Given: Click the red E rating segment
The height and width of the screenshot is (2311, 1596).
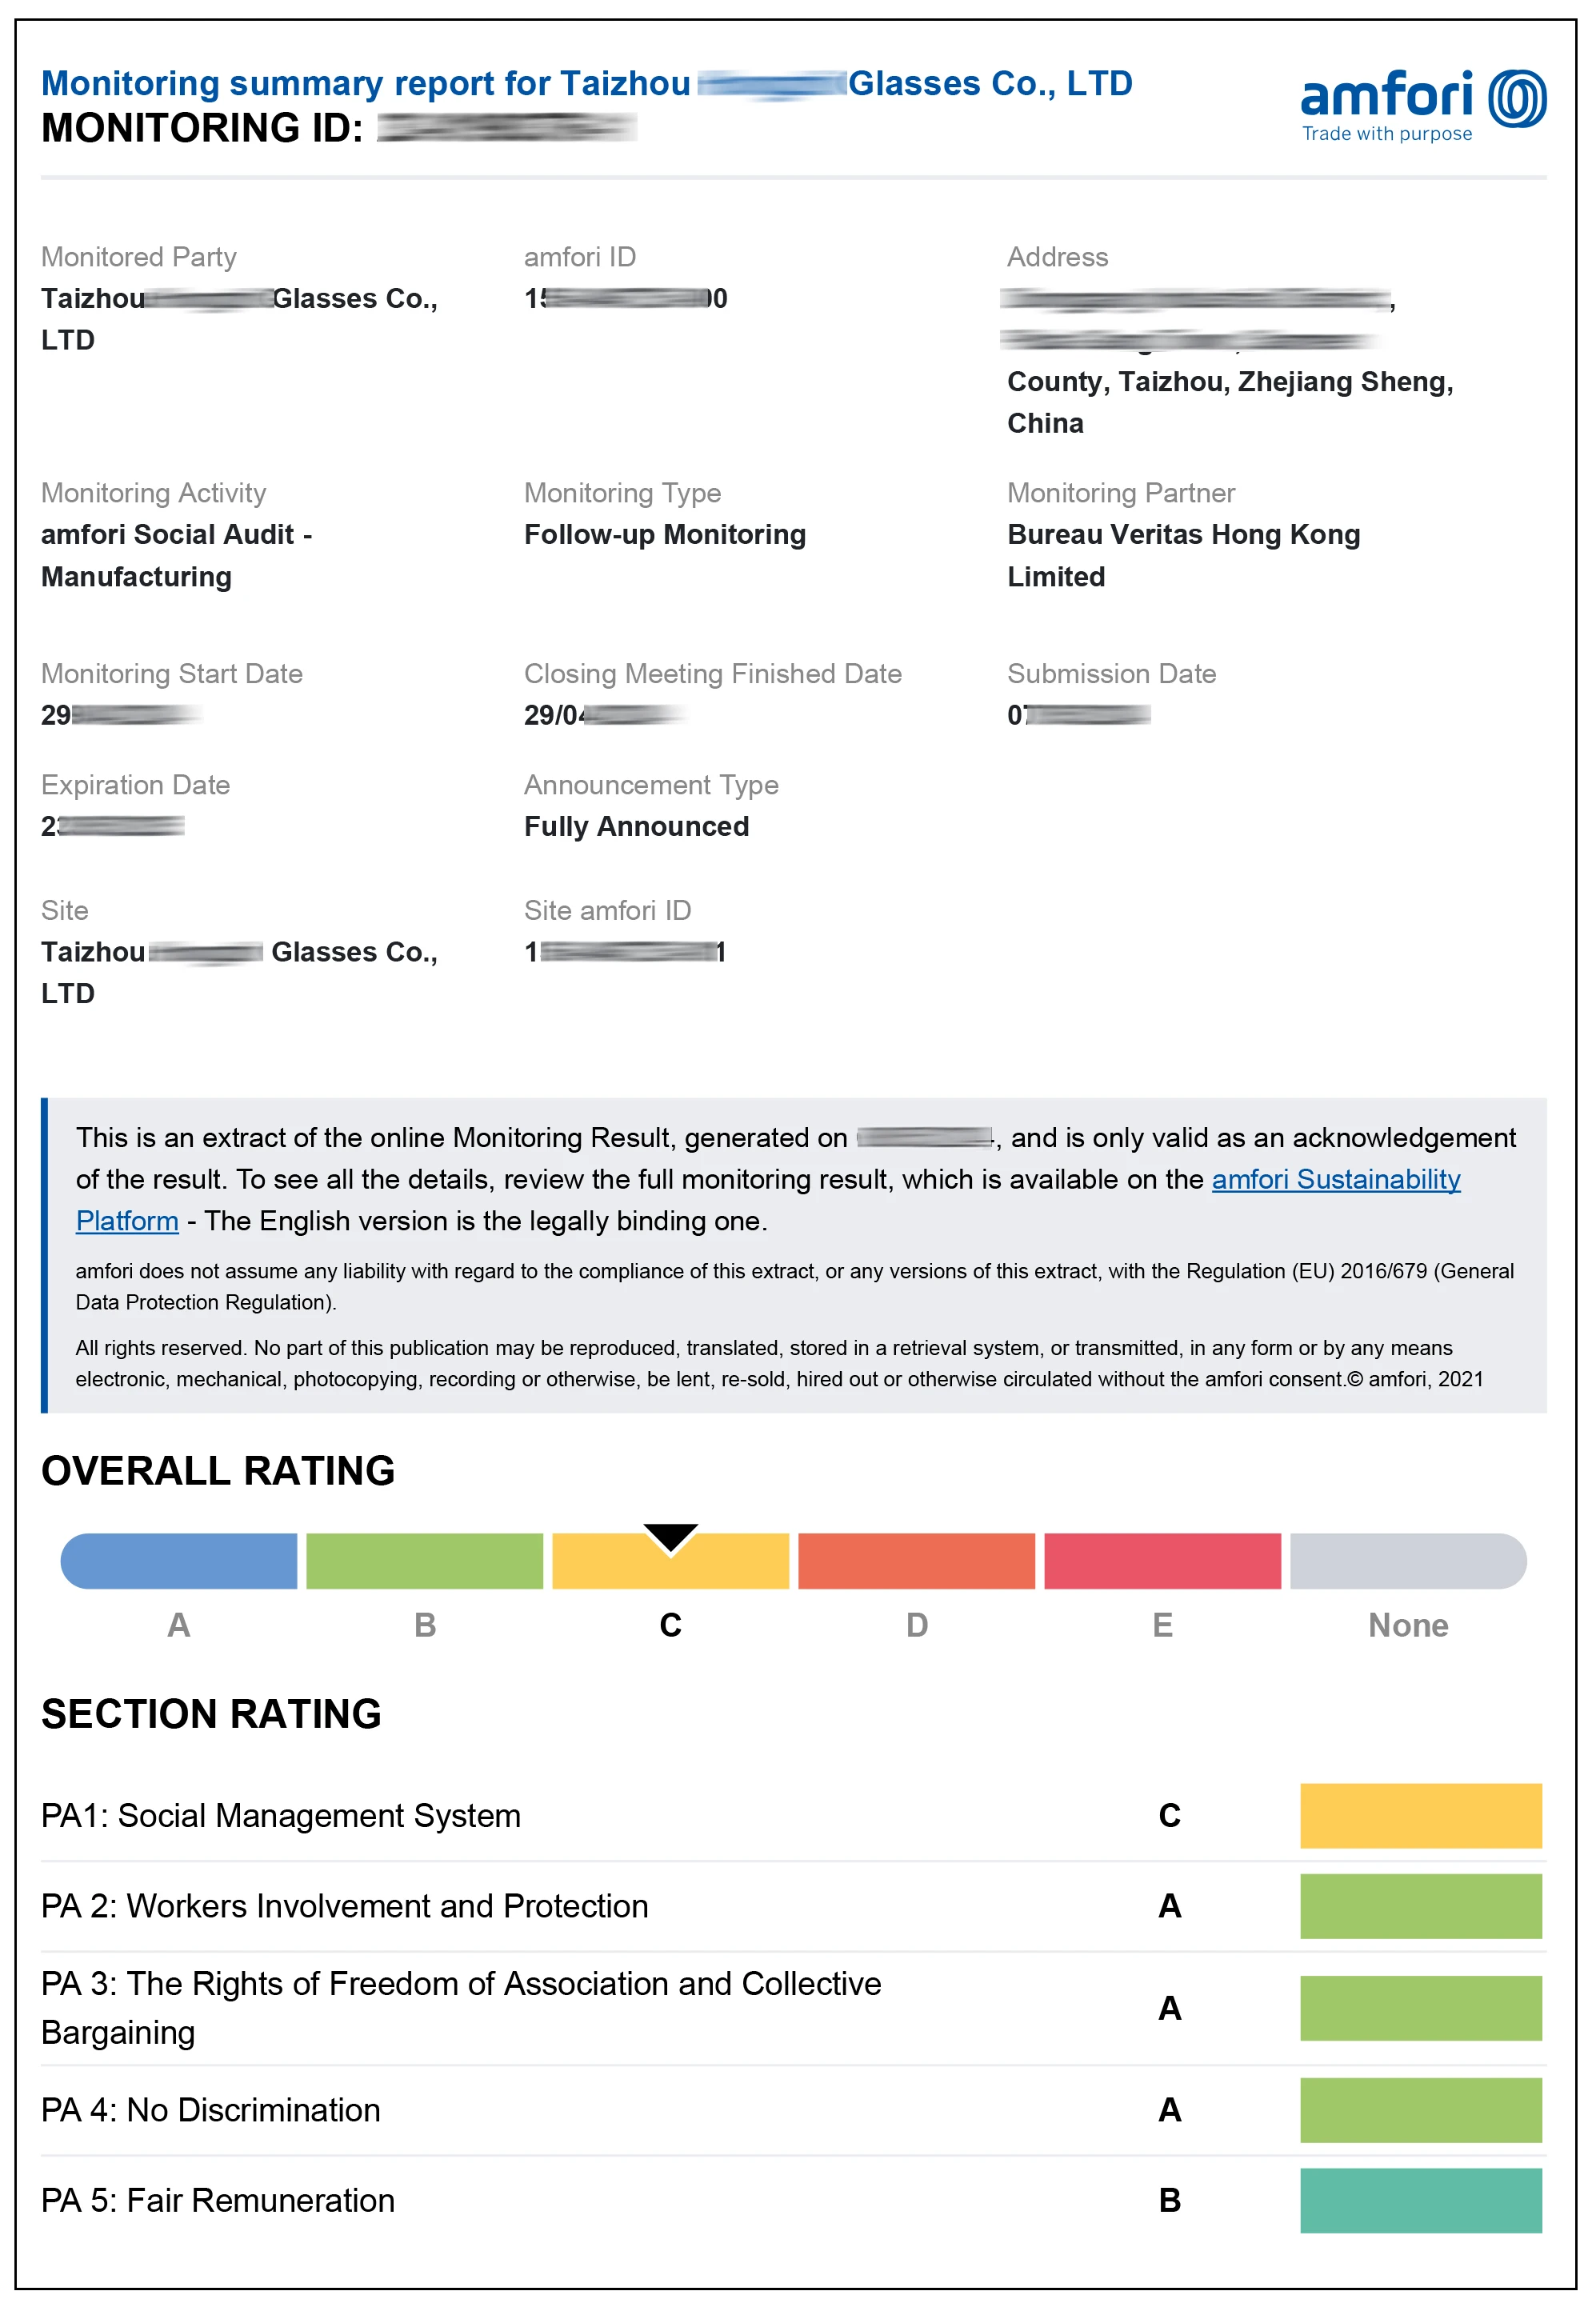Looking at the screenshot, I should (1162, 1561).
